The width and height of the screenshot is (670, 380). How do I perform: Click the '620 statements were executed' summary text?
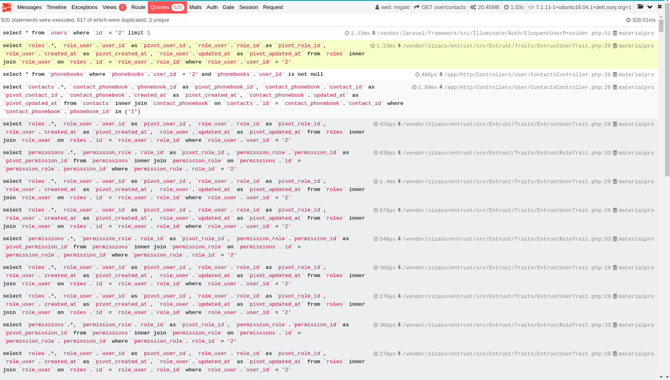click(x=85, y=20)
